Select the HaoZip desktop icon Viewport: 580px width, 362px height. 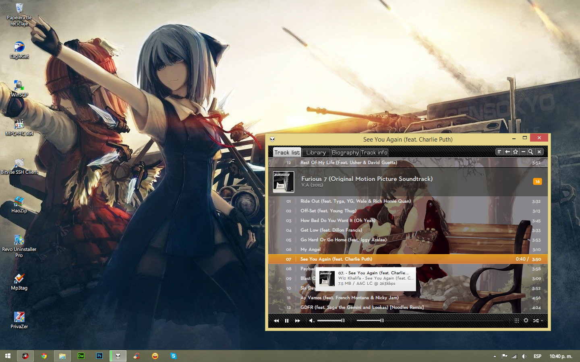click(x=19, y=205)
